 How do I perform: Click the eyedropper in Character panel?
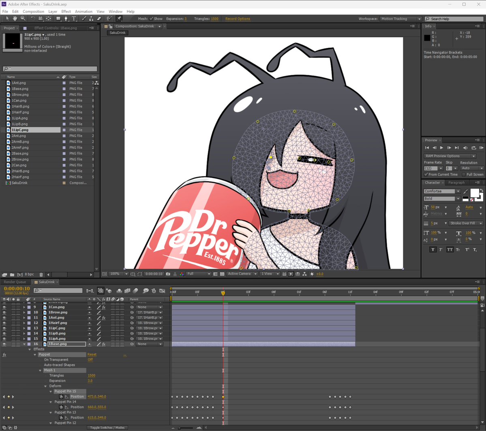click(x=466, y=191)
